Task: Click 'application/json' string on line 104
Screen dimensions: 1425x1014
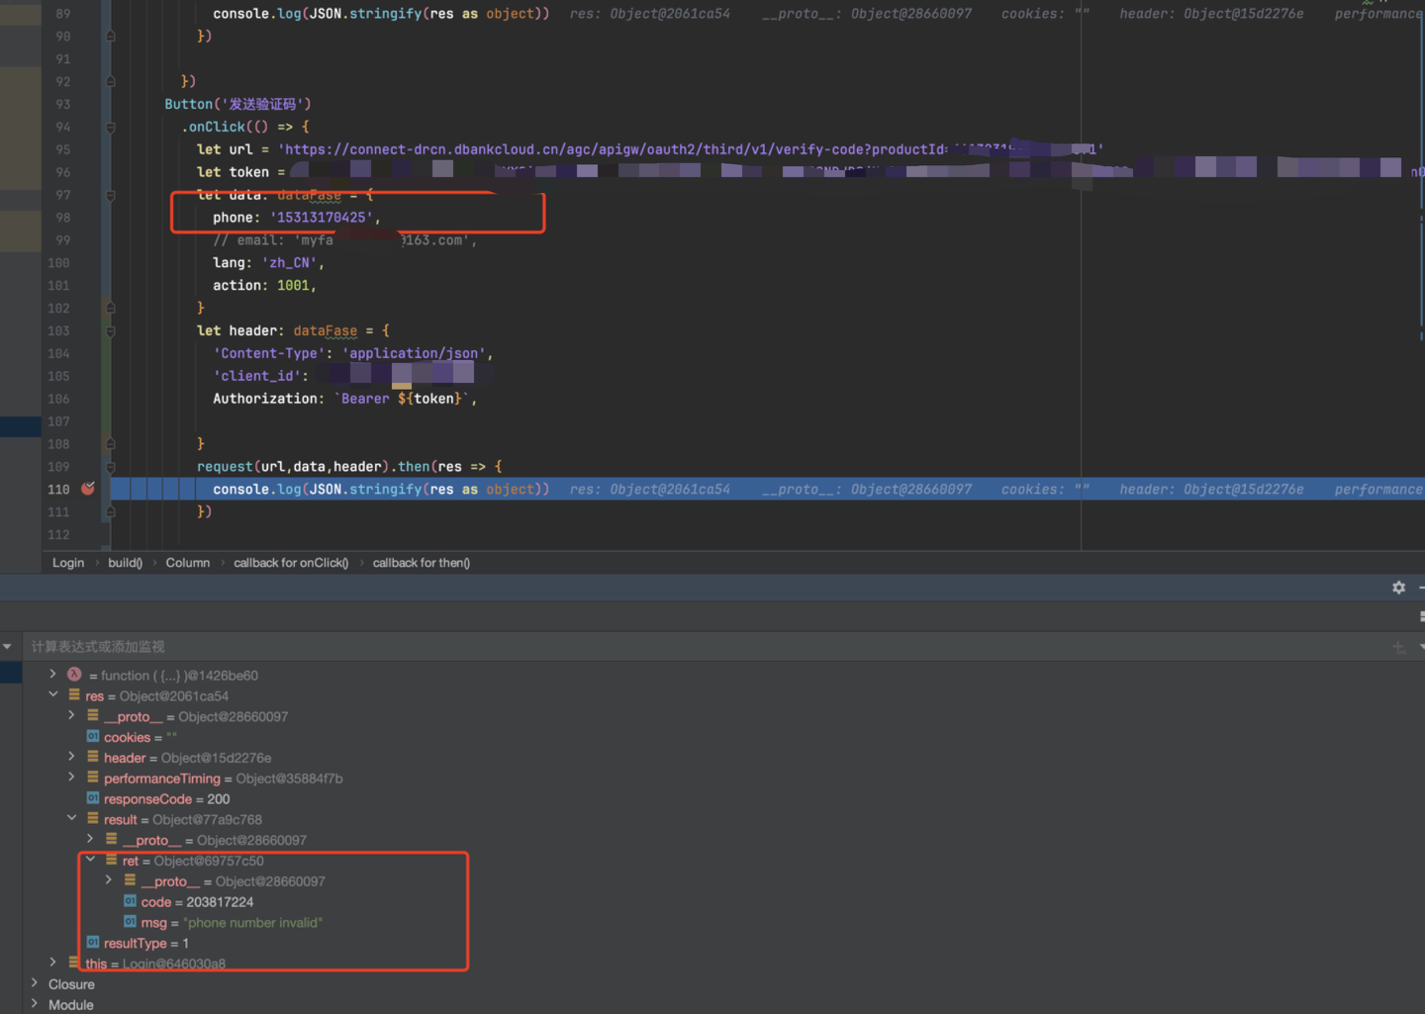Action: pos(414,353)
